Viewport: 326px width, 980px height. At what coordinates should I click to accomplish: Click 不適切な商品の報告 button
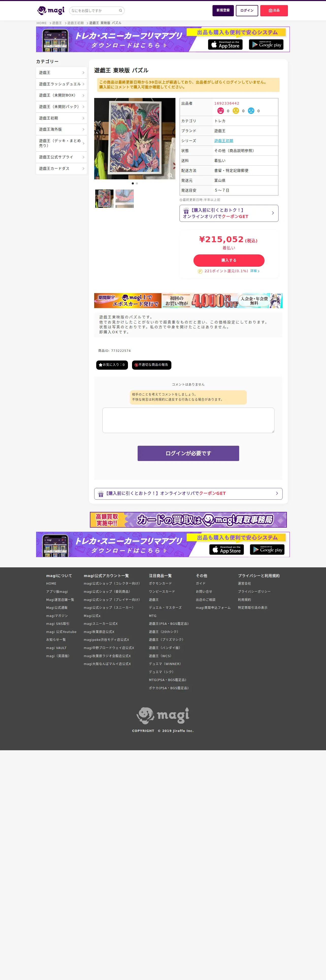coord(151,365)
